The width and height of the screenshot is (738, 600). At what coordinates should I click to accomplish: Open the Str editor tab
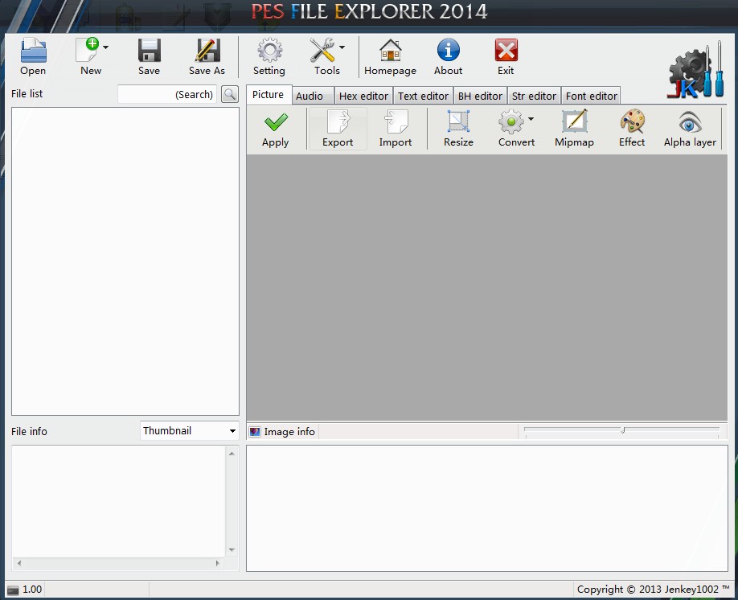[534, 96]
